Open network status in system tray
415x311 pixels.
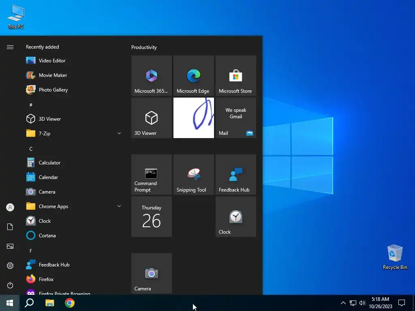point(353,303)
